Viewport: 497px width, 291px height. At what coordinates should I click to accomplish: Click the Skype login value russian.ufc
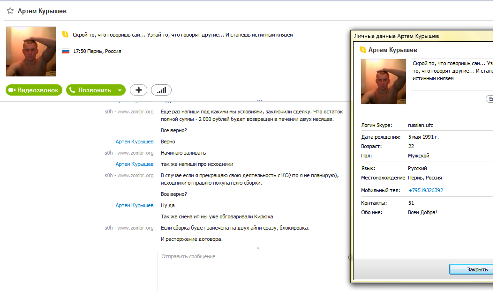click(420, 125)
